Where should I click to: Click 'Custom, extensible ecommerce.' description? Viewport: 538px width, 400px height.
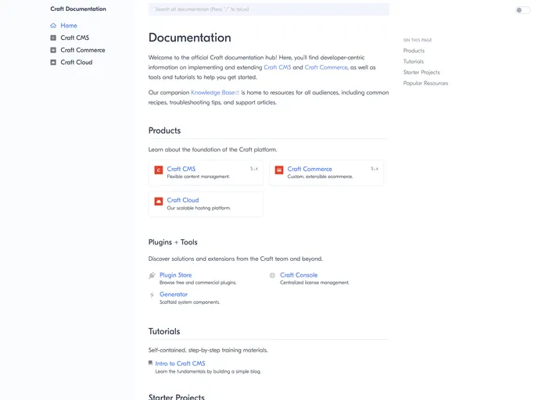coord(320,177)
